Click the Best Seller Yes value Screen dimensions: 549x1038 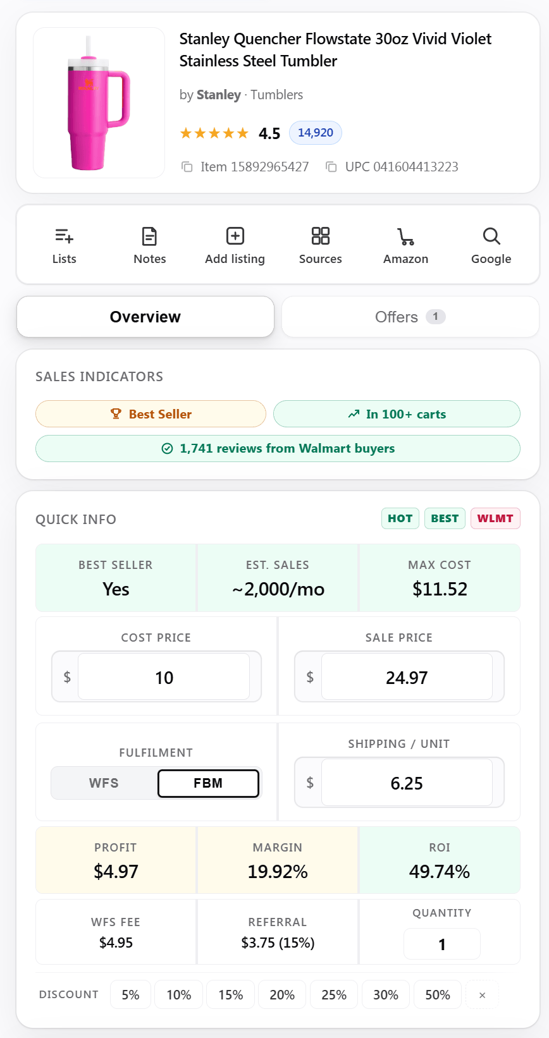point(116,589)
